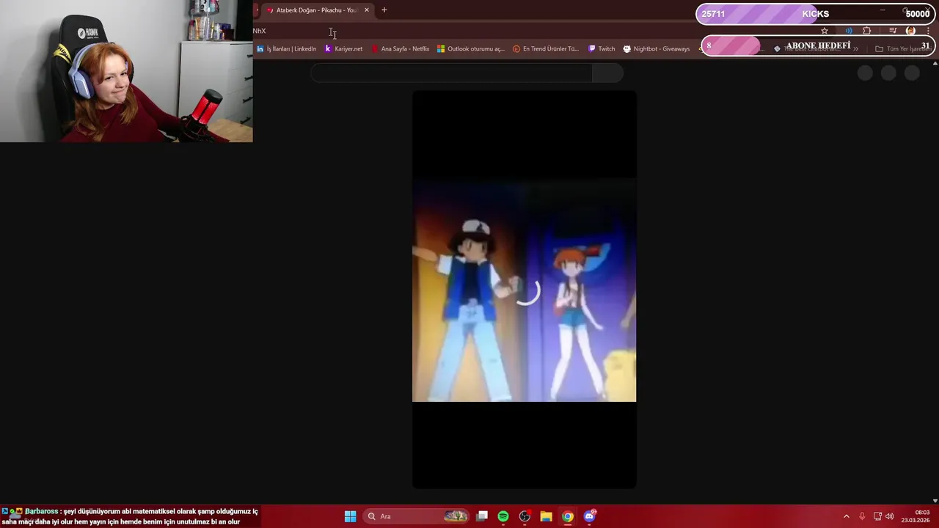Show hidden system tray icons
939x528 pixels.
point(846,516)
